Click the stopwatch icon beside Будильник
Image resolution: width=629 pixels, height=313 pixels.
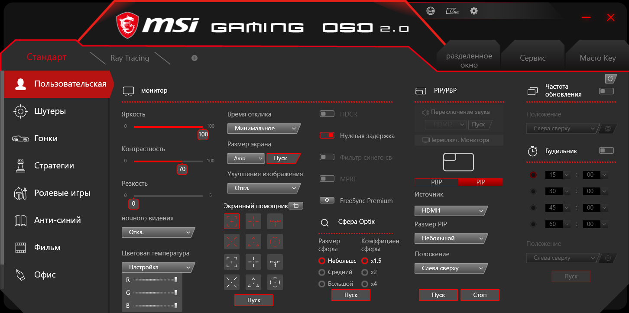pos(533,151)
